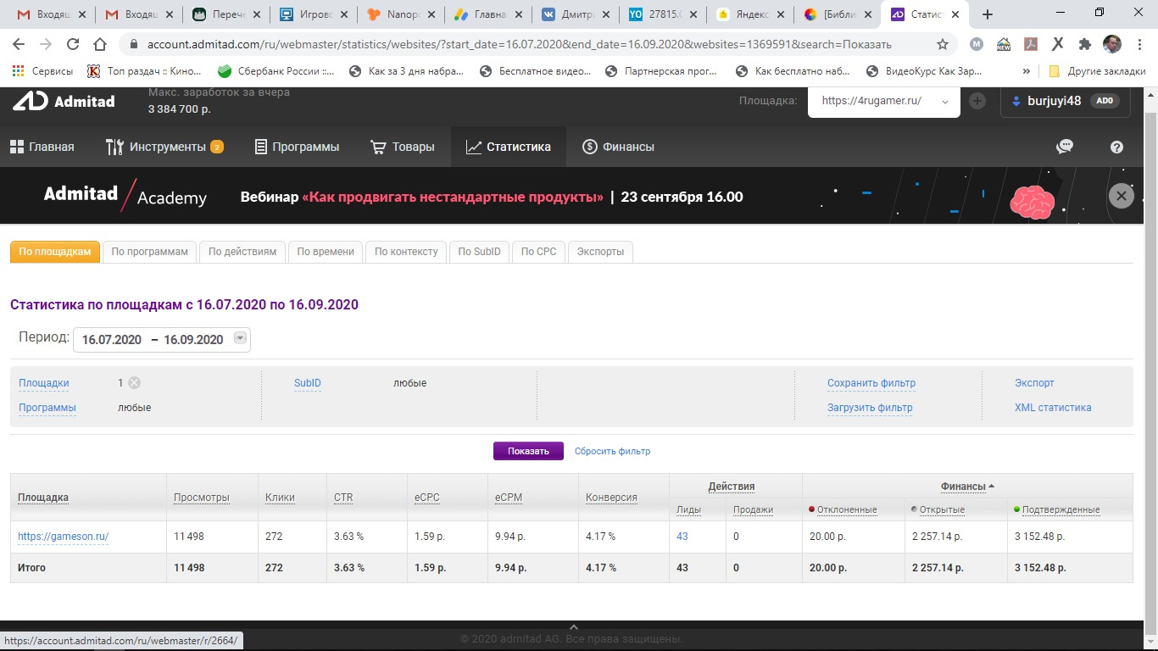This screenshot has height=651, width=1158.
Task: Open the period date range dropdown arrow
Action: click(240, 339)
